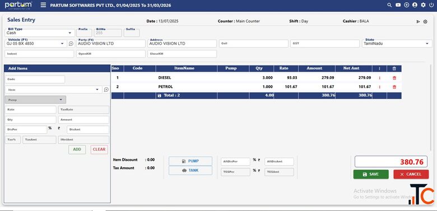437x211 pixels.
Task: Open the hamburger menu
Action: (43, 5)
